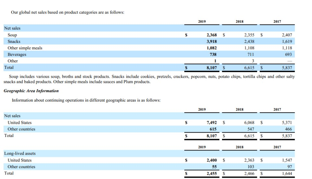Click the "2017" header above Long-lived assets

(x=277, y=147)
